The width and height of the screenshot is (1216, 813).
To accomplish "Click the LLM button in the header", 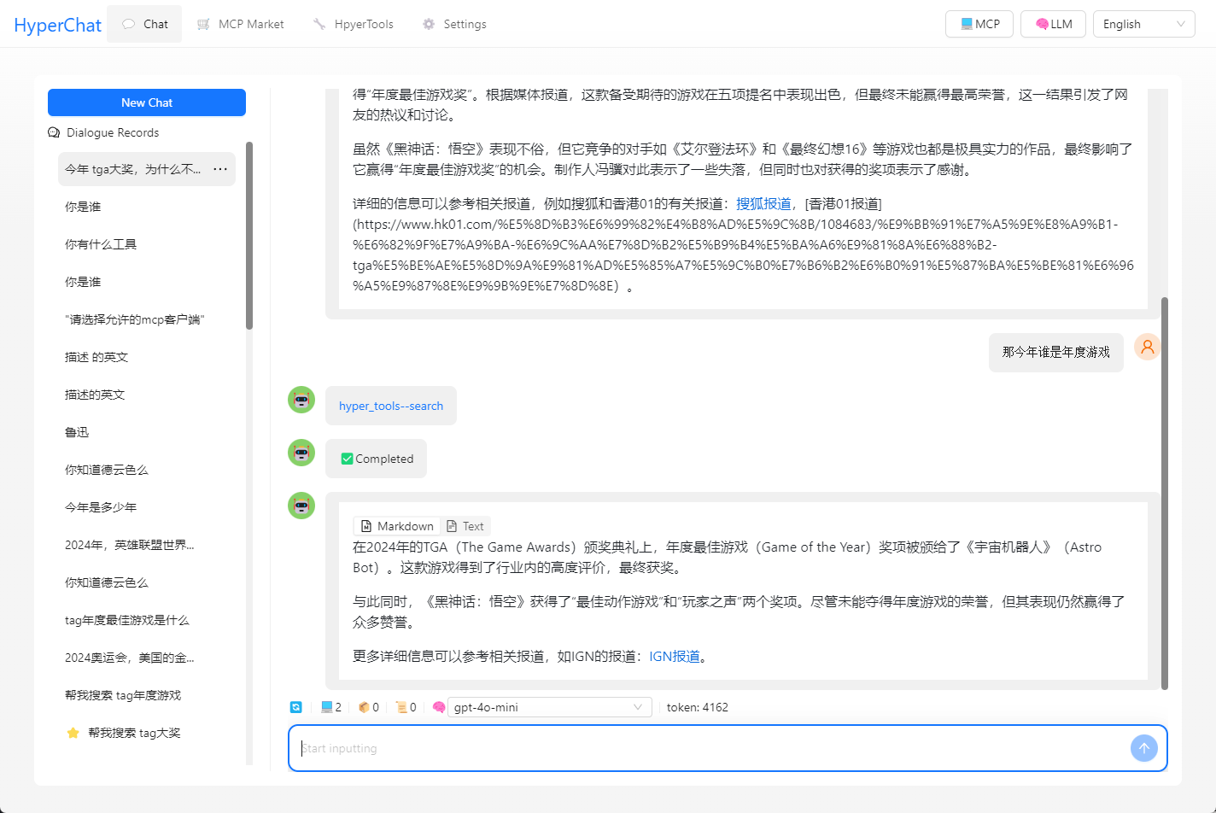I will coord(1054,24).
